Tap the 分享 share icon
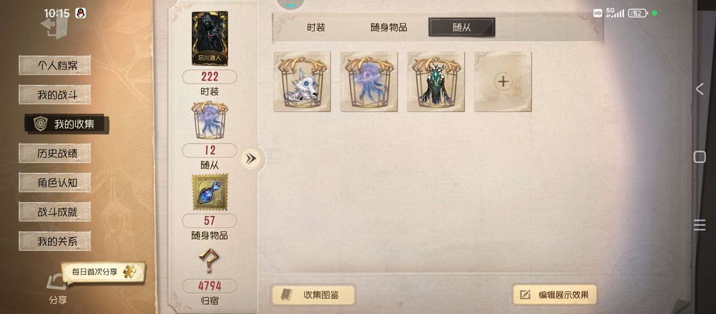This screenshot has width=716, height=314. pyautogui.click(x=58, y=288)
